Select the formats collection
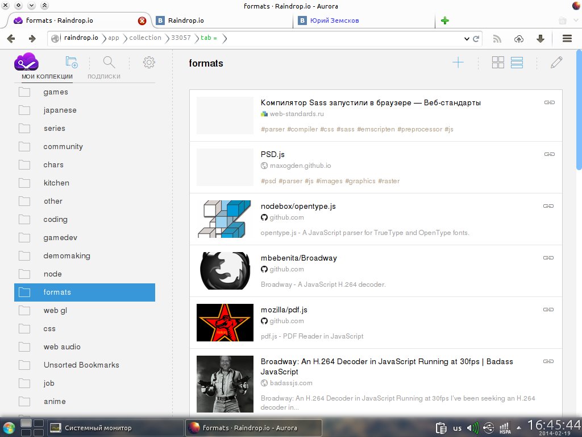The image size is (582, 437). pos(85,292)
